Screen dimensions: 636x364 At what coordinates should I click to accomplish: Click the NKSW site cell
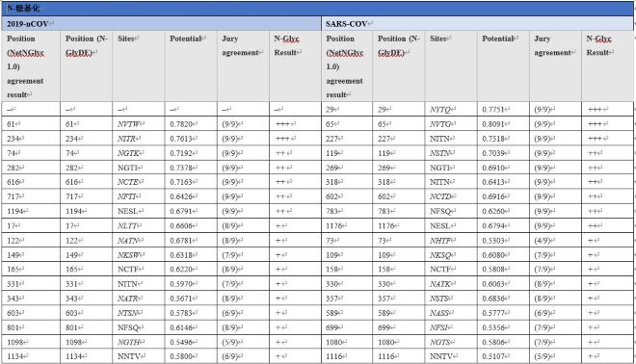pyautogui.click(x=139, y=255)
